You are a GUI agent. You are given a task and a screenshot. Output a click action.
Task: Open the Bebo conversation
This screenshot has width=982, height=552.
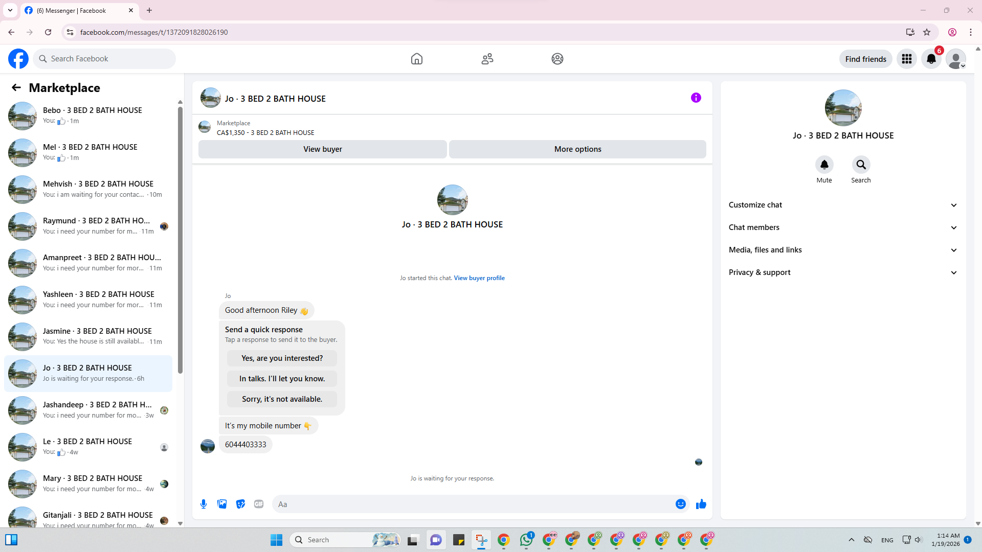(x=88, y=116)
